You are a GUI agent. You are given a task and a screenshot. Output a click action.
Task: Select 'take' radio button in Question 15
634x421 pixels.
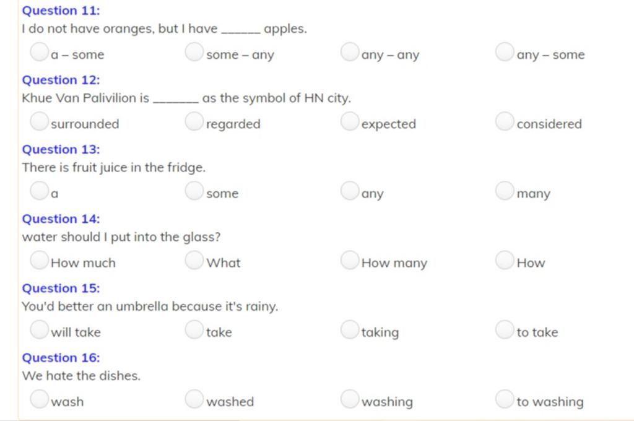(194, 329)
